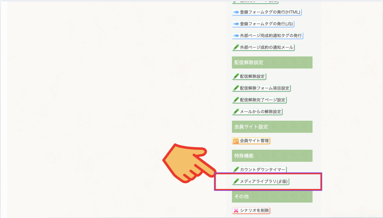Viewport: 383px width, 218px height.
Task: Click the pencil icon on 配信解除設定 button
Action: point(236,76)
